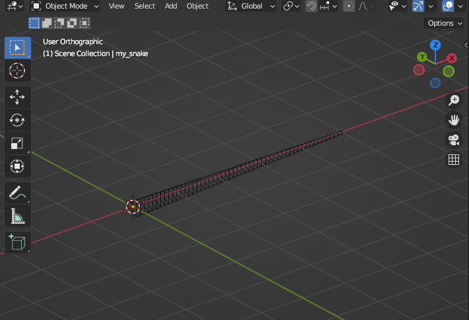Open the pivot point dropdown
This screenshot has width=469, height=320.
(x=291, y=6)
